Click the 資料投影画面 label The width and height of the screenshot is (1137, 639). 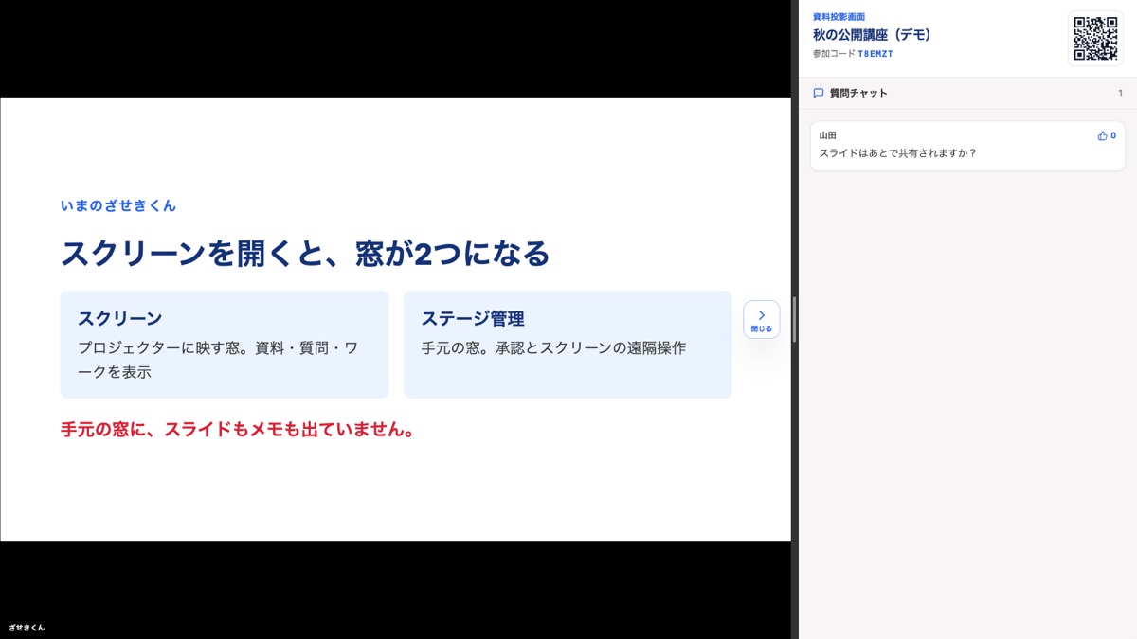pos(839,17)
